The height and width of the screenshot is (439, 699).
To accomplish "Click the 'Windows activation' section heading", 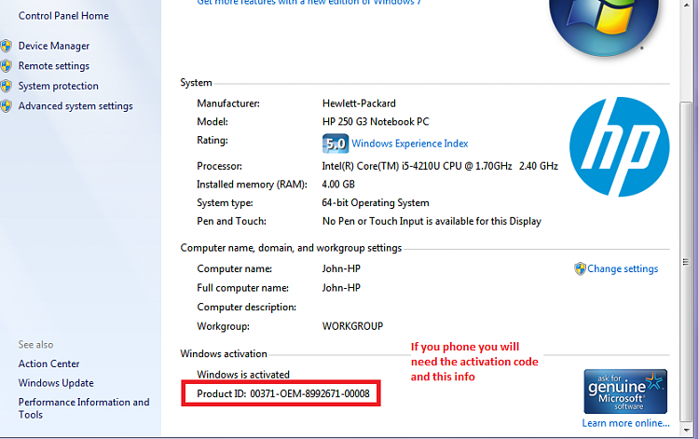I will pos(224,354).
